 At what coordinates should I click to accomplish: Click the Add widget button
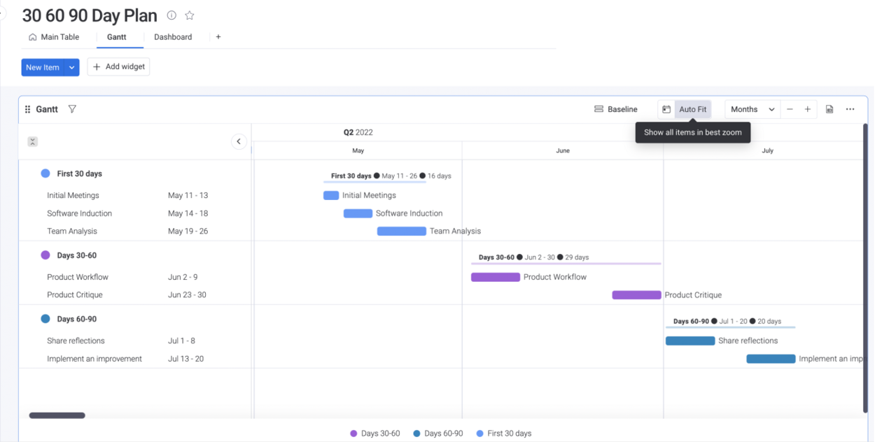[118, 67]
